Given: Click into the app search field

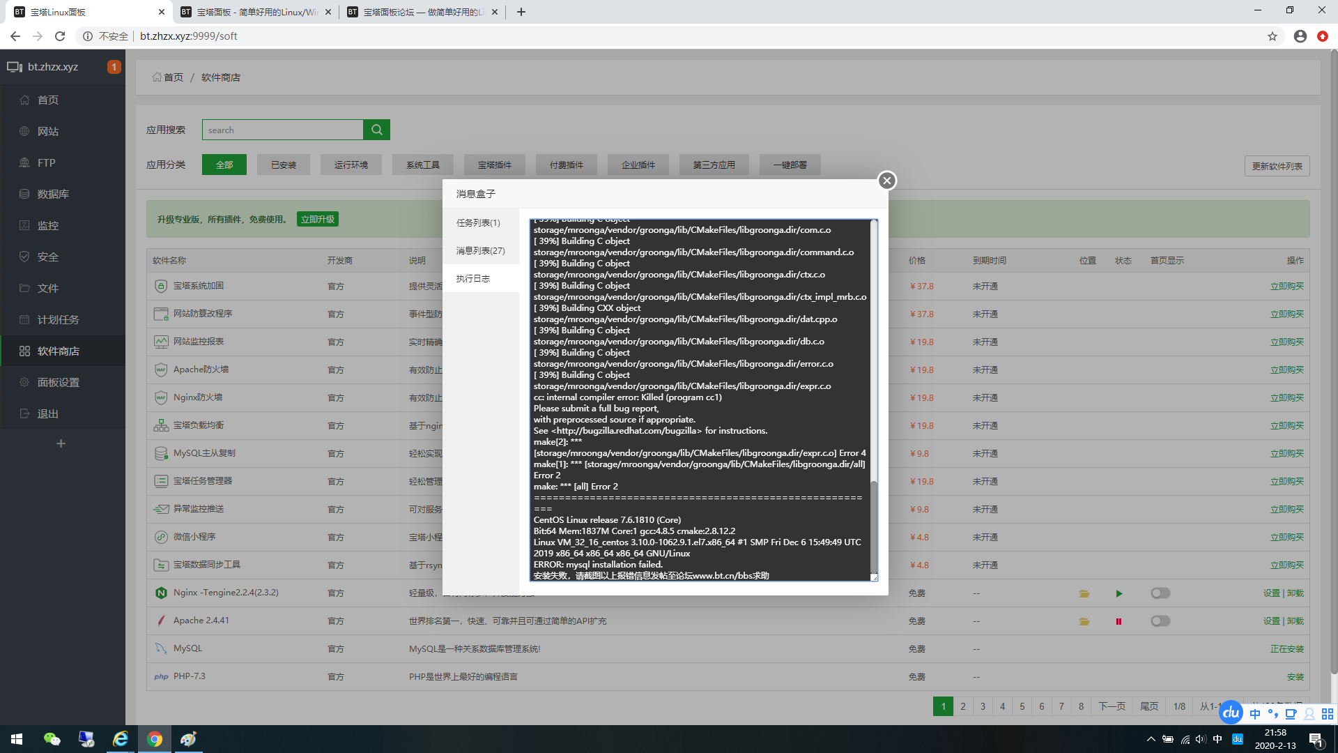Looking at the screenshot, I should [282, 130].
